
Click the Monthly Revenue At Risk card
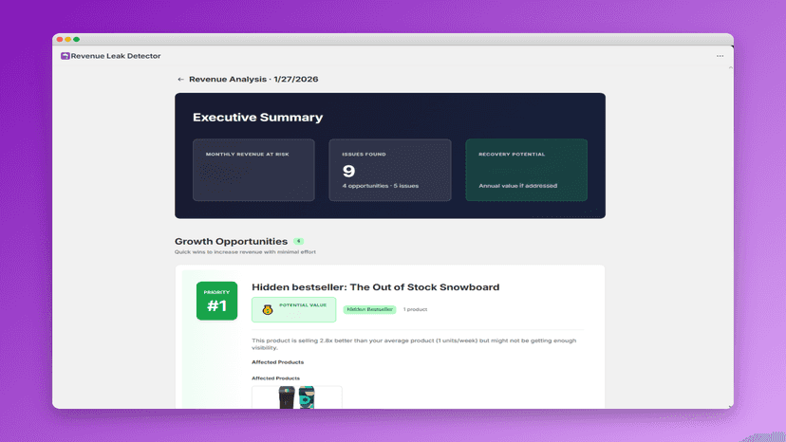253,170
